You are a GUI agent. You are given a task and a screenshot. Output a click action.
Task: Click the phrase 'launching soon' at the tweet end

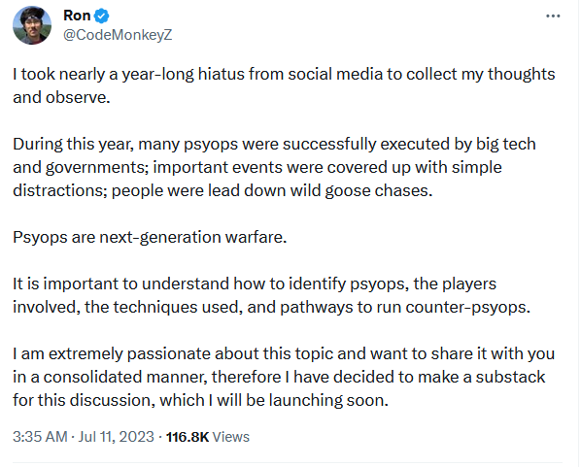(x=326, y=400)
